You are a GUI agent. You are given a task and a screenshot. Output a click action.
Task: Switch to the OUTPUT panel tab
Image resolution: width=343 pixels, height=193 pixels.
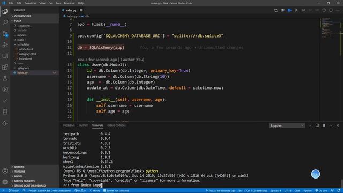click(84, 125)
